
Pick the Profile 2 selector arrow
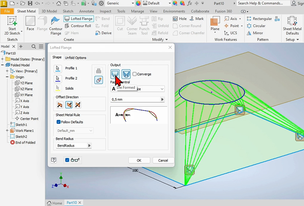(58, 79)
